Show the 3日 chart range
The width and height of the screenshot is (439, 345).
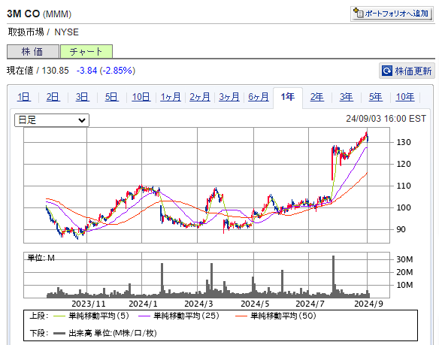(83, 97)
